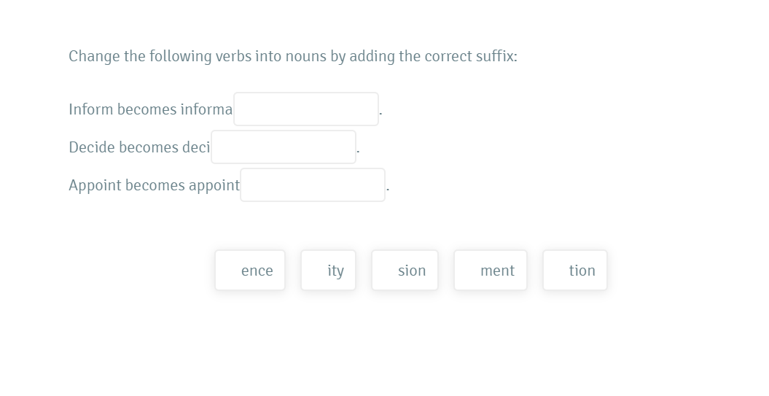Click the blank box after "informa"
This screenshot has width=769, height=396.
coord(306,109)
